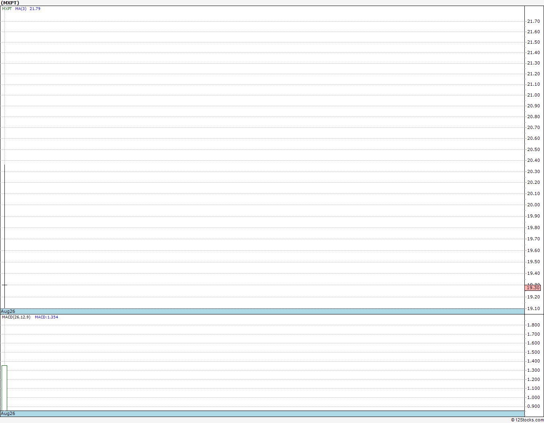Click the (MXPT) chart title
Viewport: 544px width, 423px height.
tap(10, 3)
